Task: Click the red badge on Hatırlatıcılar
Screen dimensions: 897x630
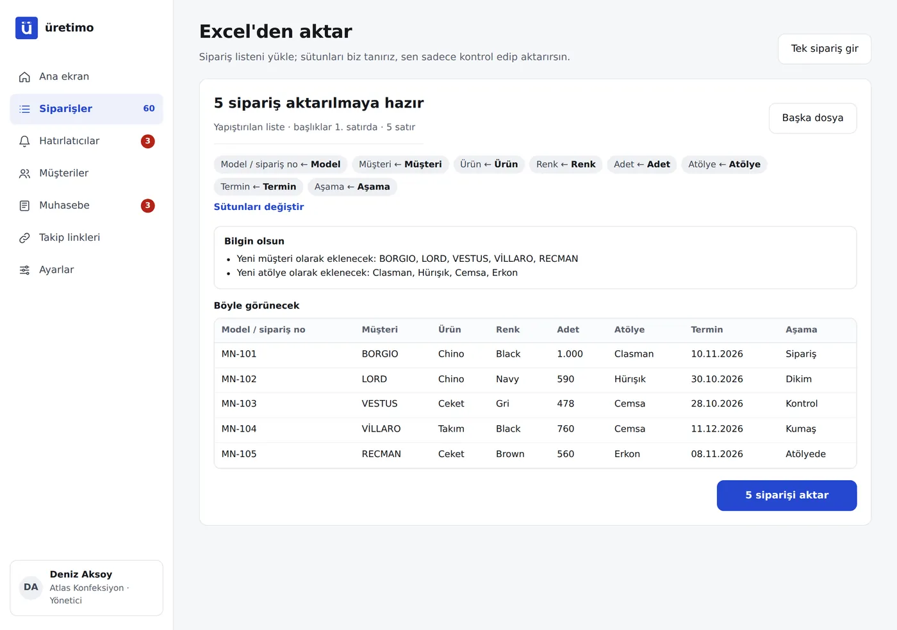Action: [x=148, y=141]
